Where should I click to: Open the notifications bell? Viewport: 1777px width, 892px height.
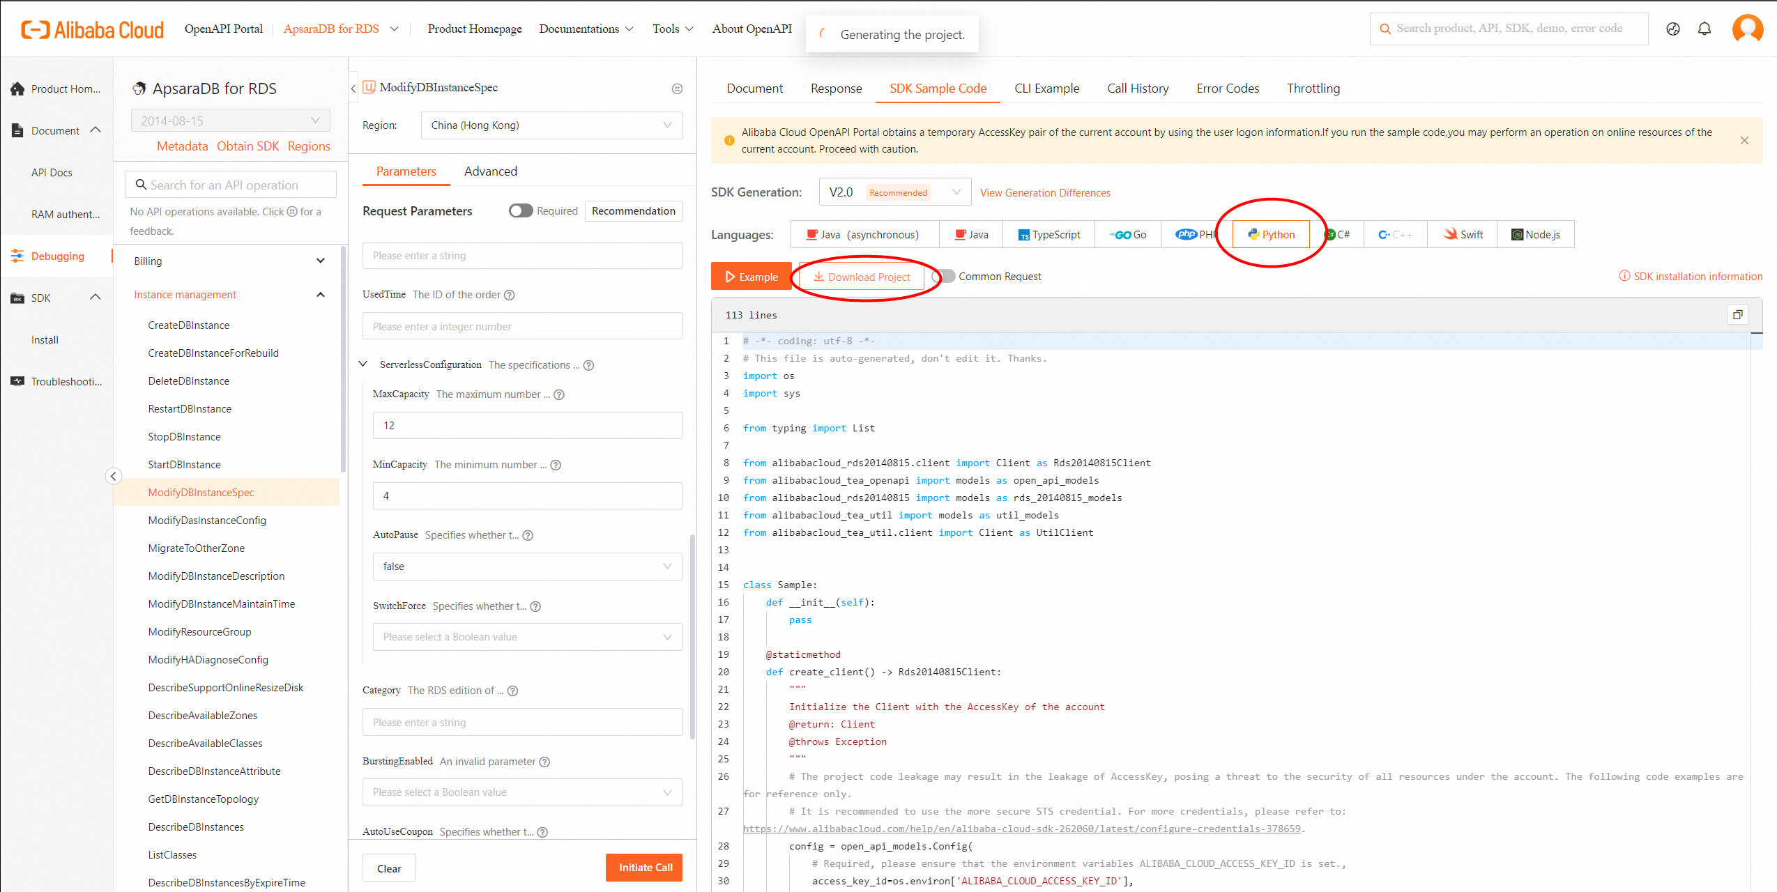1704,29
